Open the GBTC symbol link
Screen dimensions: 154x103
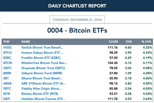(7, 68)
